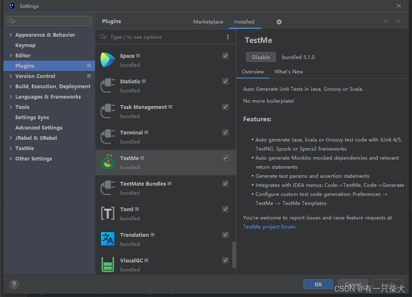Open the TestMe project forum link
412x297 pixels.
[269, 227]
